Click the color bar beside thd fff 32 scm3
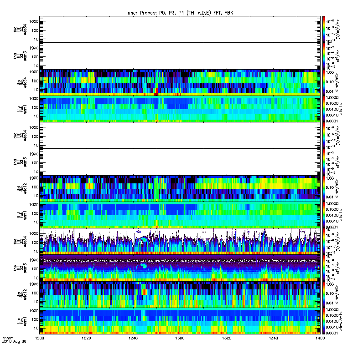Screen dimensions: 342x364 click(x=324, y=162)
